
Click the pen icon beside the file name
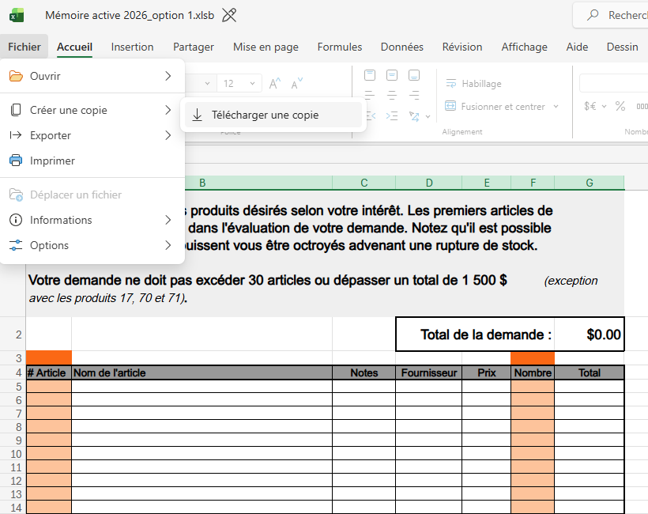(x=229, y=15)
